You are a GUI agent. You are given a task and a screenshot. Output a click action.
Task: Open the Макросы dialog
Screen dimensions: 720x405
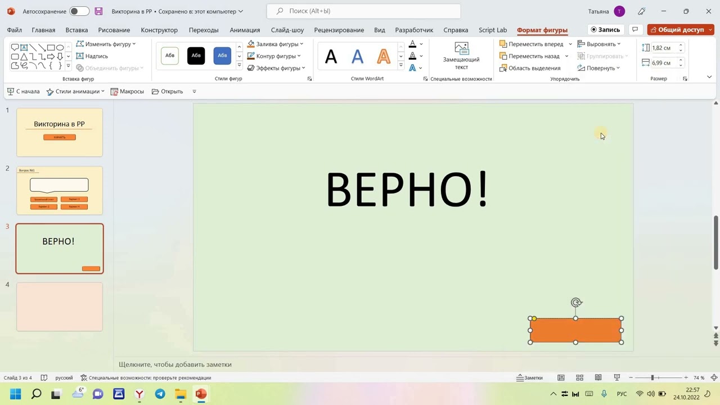tap(127, 91)
